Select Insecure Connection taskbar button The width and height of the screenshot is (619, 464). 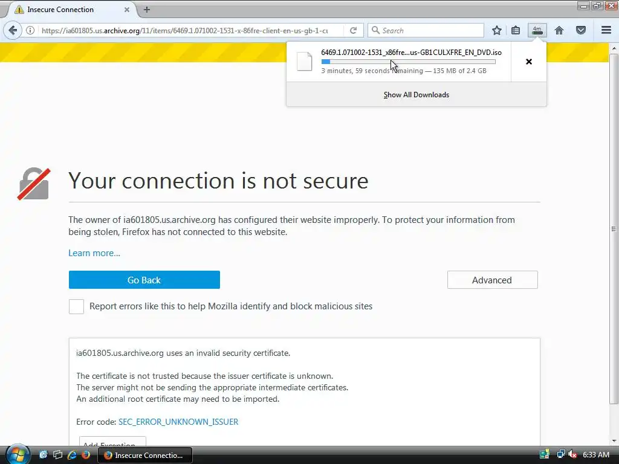[144, 455]
